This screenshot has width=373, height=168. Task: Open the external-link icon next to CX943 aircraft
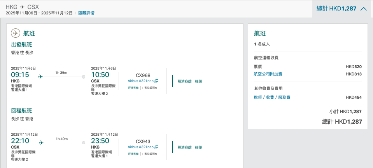[x=156, y=147]
